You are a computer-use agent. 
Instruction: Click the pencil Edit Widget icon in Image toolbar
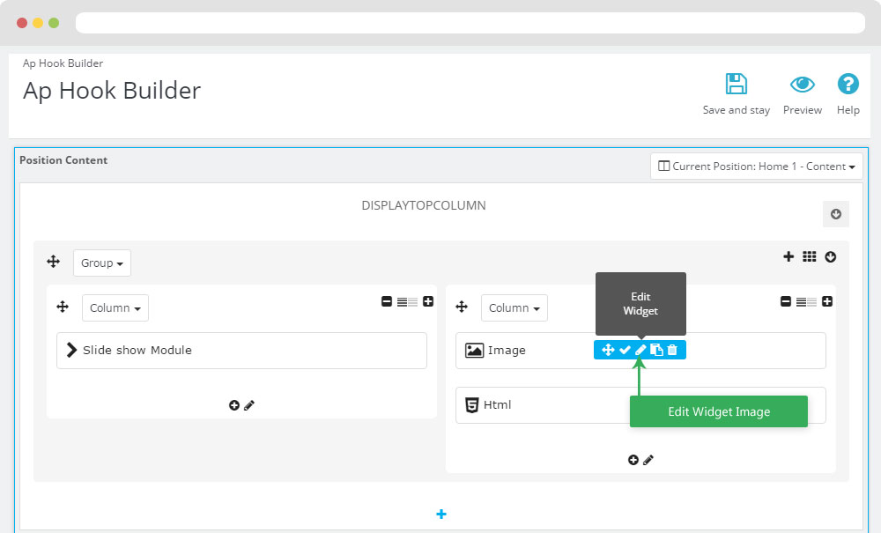(x=640, y=350)
